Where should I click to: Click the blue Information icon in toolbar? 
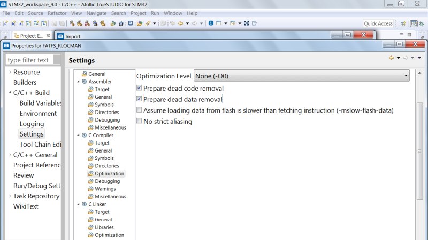pyautogui.click(x=211, y=23)
